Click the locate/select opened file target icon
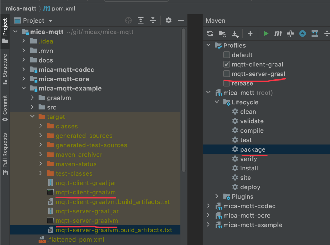 point(128,20)
